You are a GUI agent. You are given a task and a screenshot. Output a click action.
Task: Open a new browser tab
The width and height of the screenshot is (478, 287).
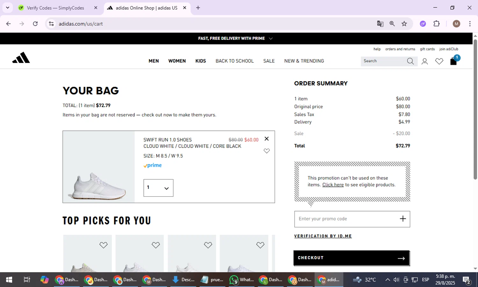198,8
